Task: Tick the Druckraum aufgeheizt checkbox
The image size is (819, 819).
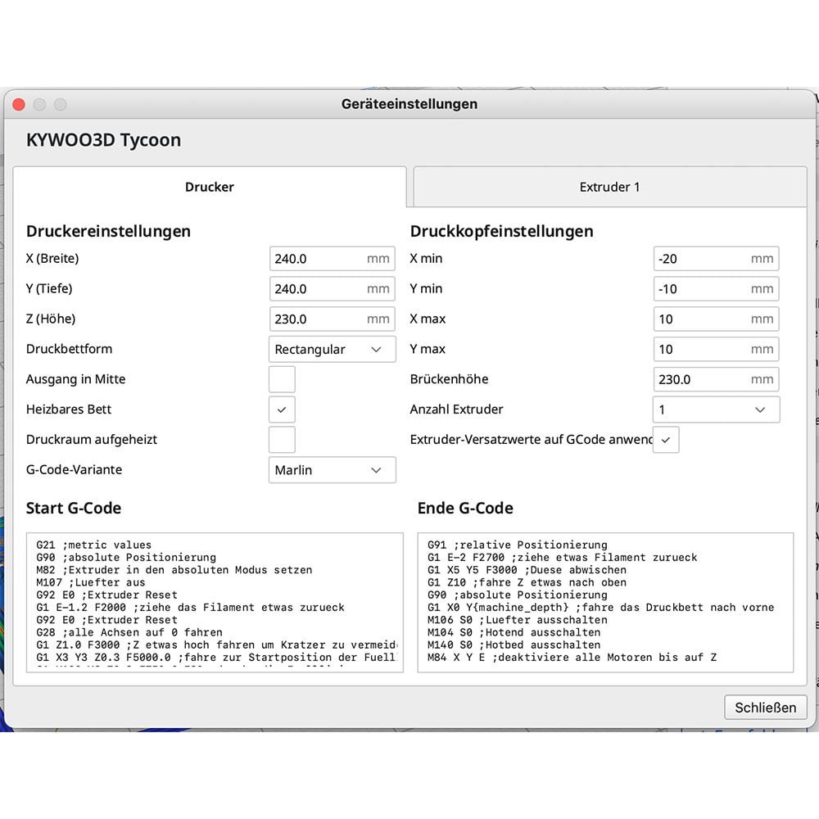Action: pyautogui.click(x=282, y=440)
